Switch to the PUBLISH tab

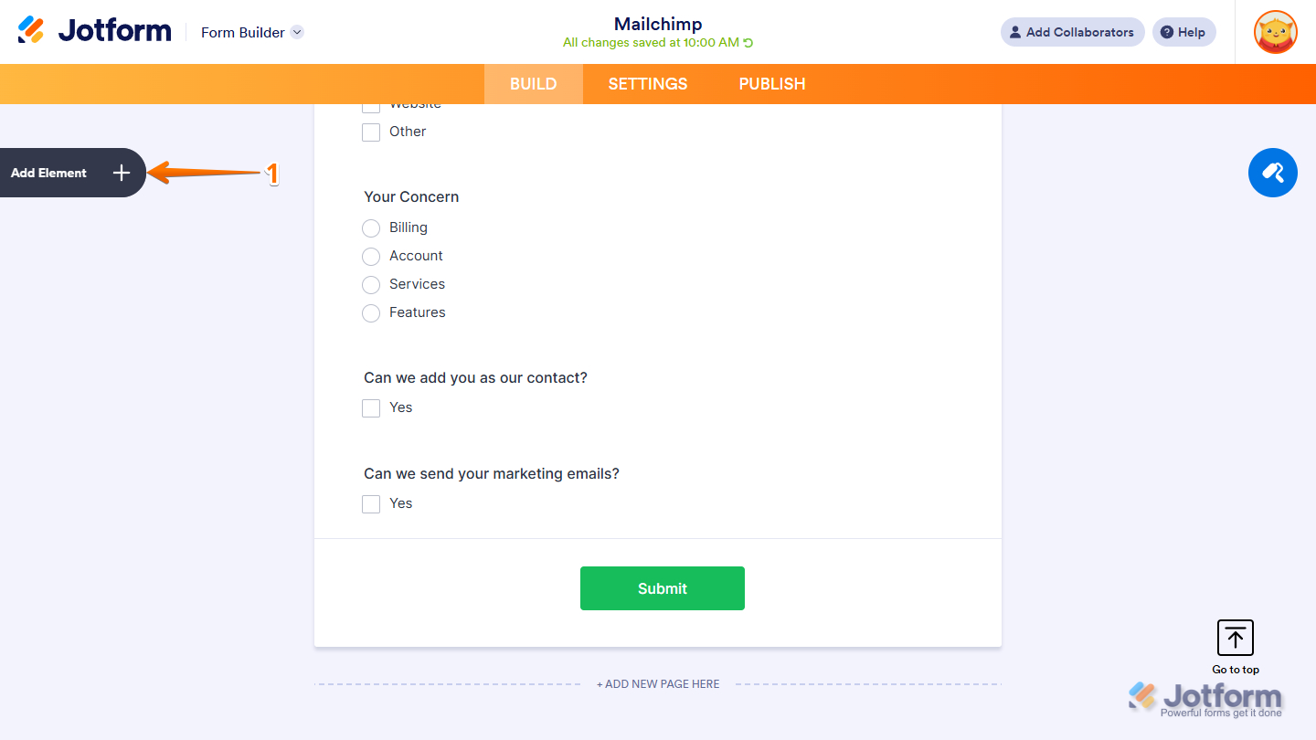pyautogui.click(x=771, y=83)
